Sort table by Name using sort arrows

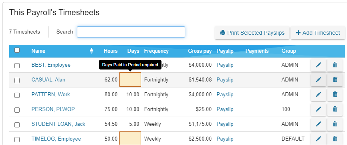tap(92, 51)
